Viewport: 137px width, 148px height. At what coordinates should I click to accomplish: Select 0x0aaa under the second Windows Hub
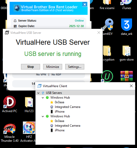point(60,121)
